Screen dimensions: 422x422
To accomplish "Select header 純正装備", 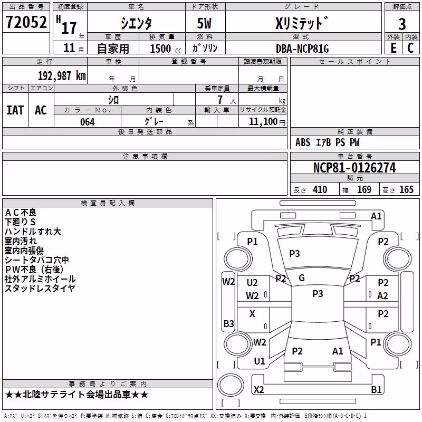I will coord(354,131).
